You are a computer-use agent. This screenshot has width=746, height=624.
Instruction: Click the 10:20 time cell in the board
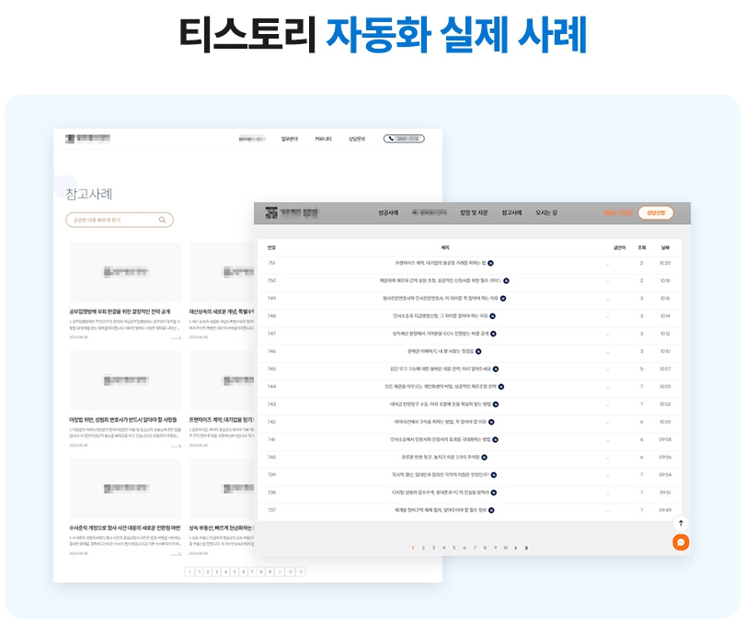pos(665,263)
